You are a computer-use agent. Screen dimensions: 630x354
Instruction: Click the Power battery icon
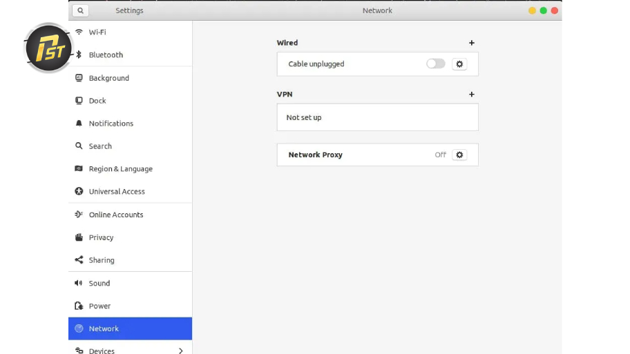click(x=79, y=306)
